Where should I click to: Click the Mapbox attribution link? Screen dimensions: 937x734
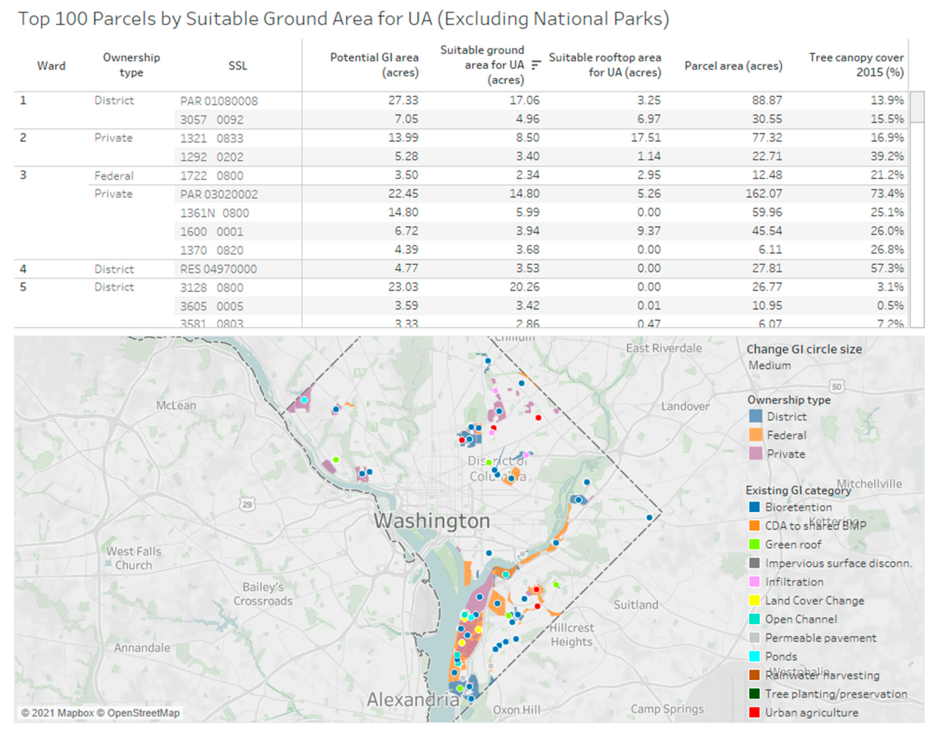point(75,713)
